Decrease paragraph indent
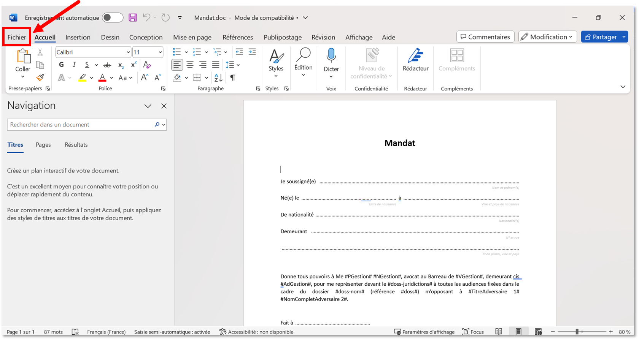639x340 pixels. pyautogui.click(x=239, y=52)
